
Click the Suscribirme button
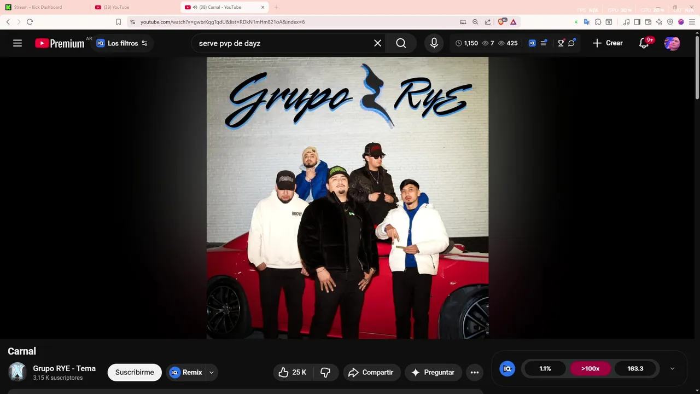click(x=135, y=372)
